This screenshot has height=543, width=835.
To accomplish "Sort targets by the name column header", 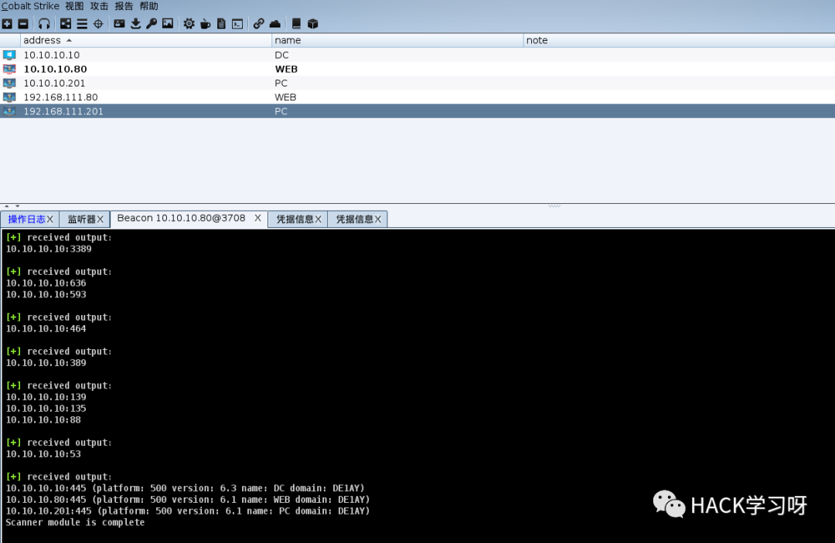I will [x=397, y=40].
